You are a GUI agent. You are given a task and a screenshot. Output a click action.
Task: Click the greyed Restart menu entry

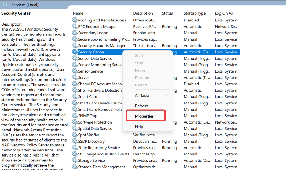pyautogui.click(x=141, y=85)
